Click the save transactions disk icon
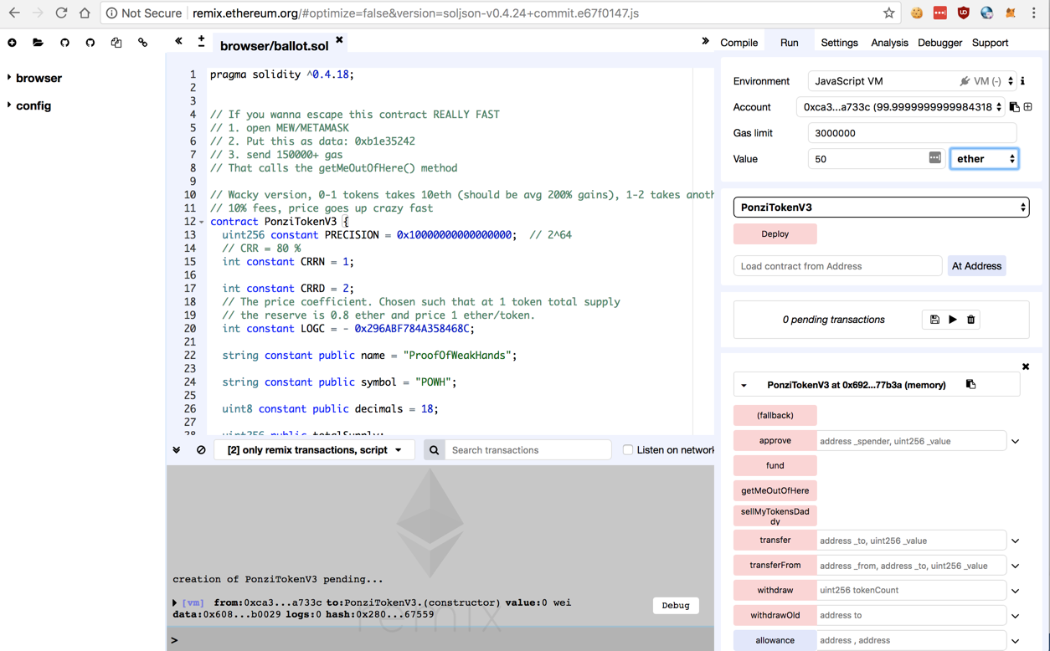 [x=934, y=320]
